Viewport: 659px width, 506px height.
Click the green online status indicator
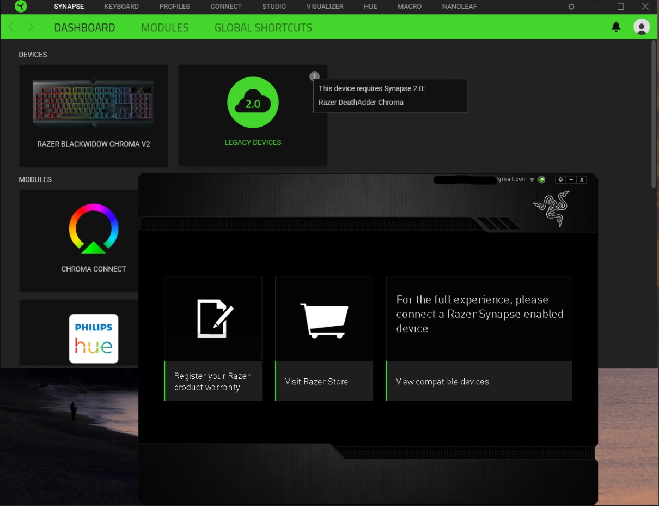pos(541,179)
